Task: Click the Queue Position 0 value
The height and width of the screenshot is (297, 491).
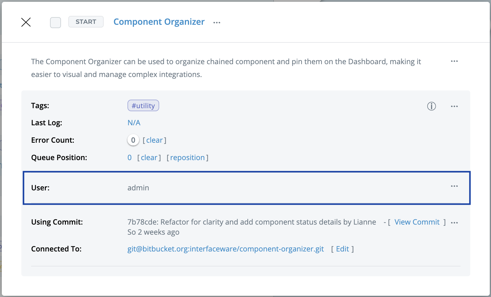Action: [x=130, y=158]
